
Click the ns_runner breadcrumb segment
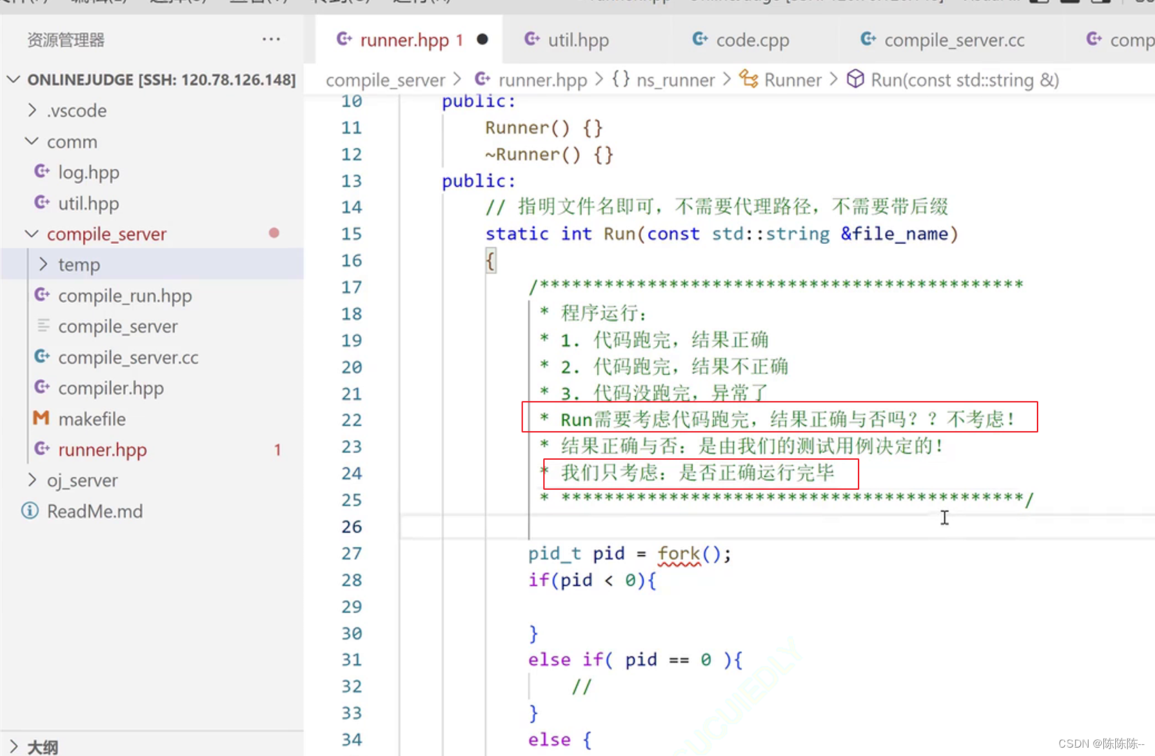pyautogui.click(x=675, y=80)
